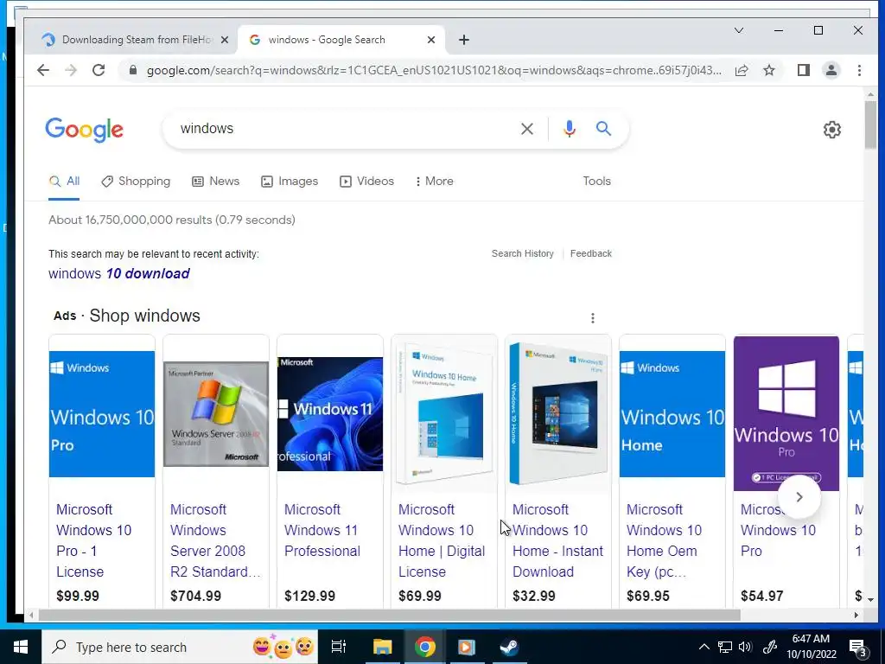Open Windows Server 2008 R2 Standard link

coord(215,540)
